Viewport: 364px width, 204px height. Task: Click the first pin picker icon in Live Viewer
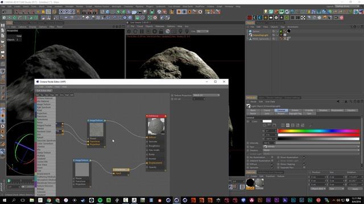click(180, 31)
